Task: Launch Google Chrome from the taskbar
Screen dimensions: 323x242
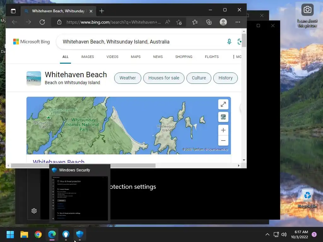Action: (38, 234)
